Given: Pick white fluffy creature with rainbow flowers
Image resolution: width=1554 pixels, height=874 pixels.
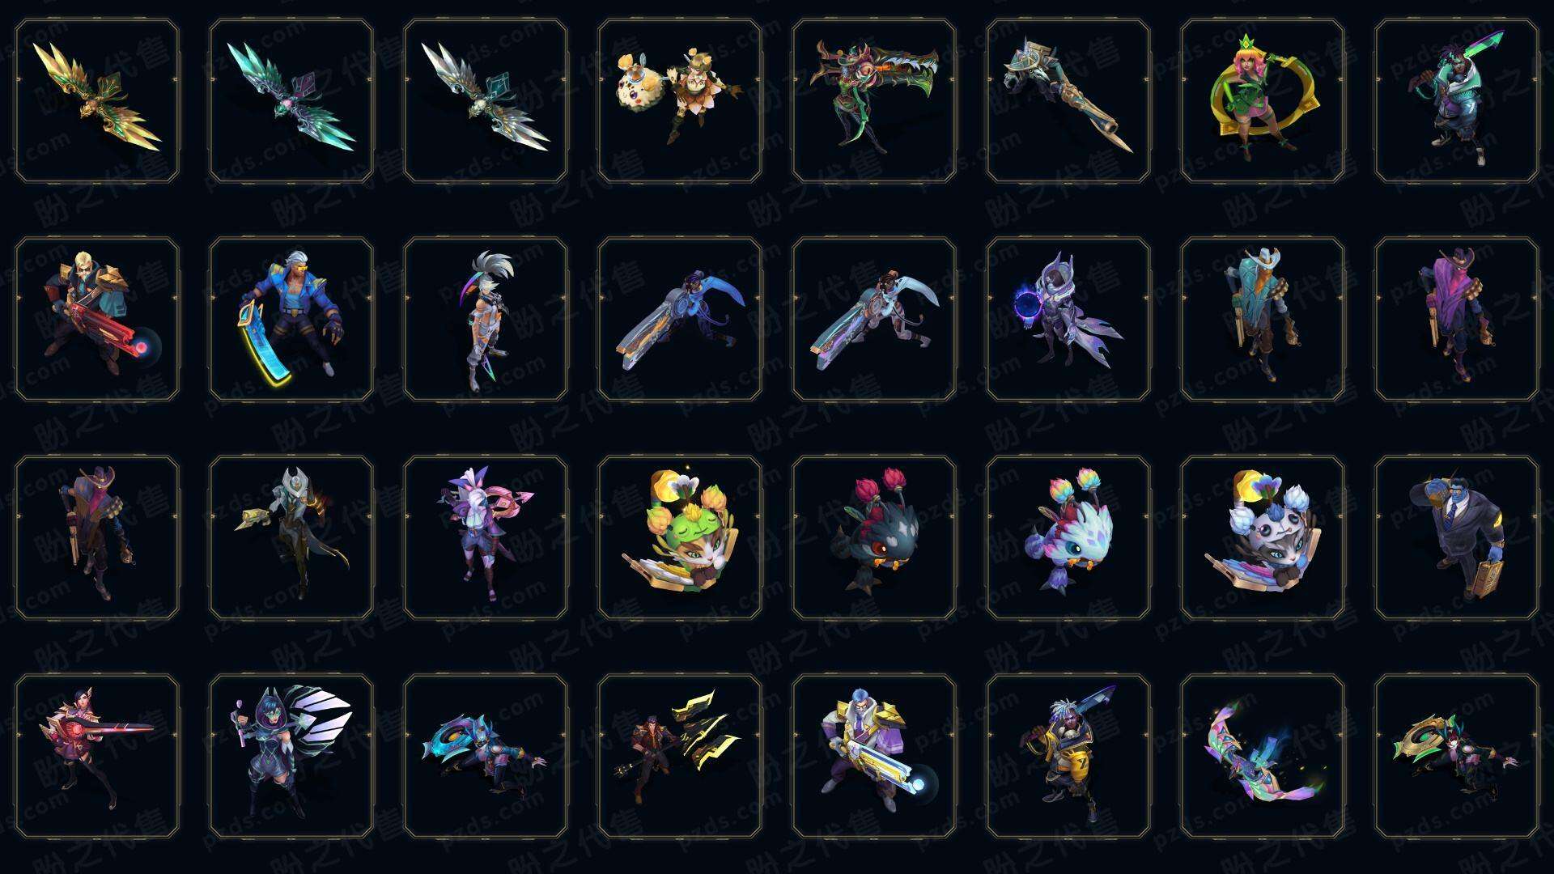Looking at the screenshot, I should (x=1068, y=537).
